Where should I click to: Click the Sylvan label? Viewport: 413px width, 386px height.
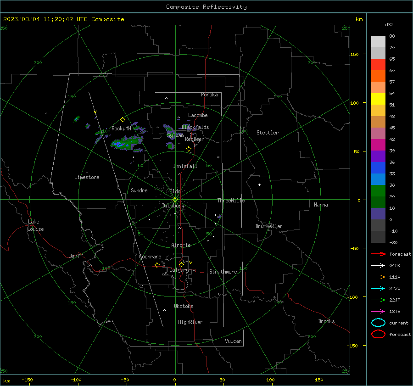pos(175,135)
